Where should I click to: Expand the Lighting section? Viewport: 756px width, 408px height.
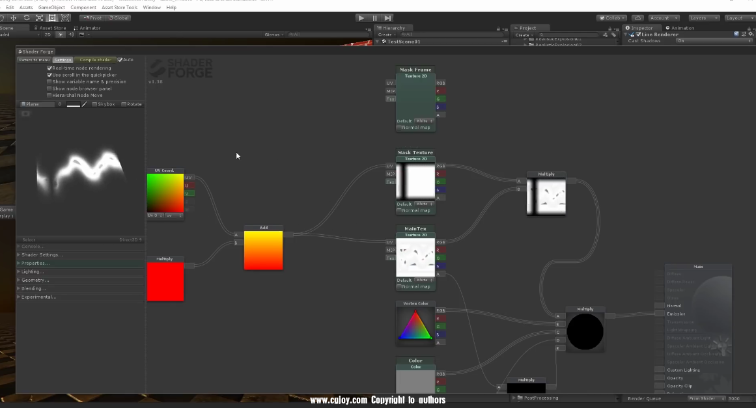tap(33, 272)
